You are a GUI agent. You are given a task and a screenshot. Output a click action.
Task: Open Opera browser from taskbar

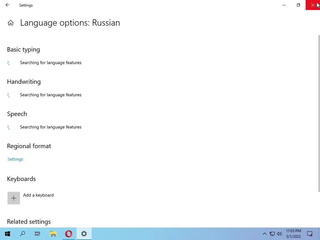(x=69, y=234)
